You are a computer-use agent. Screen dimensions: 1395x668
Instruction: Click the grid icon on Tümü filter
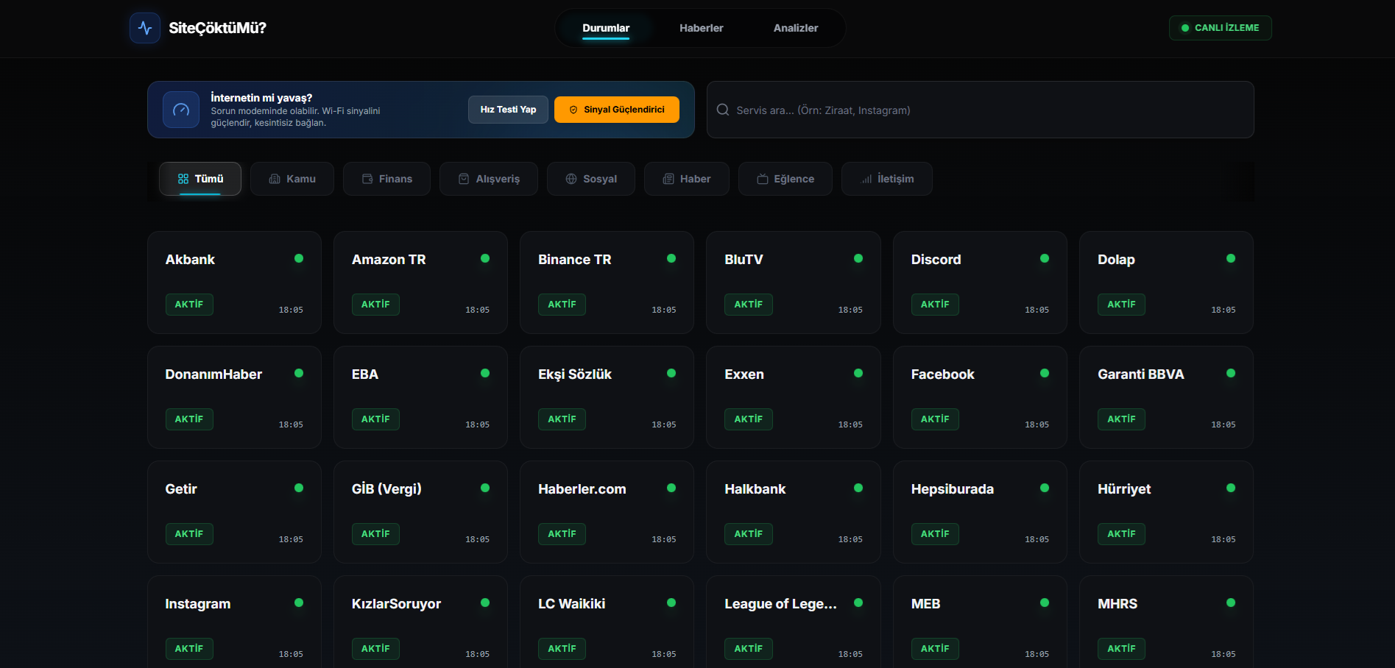183,178
